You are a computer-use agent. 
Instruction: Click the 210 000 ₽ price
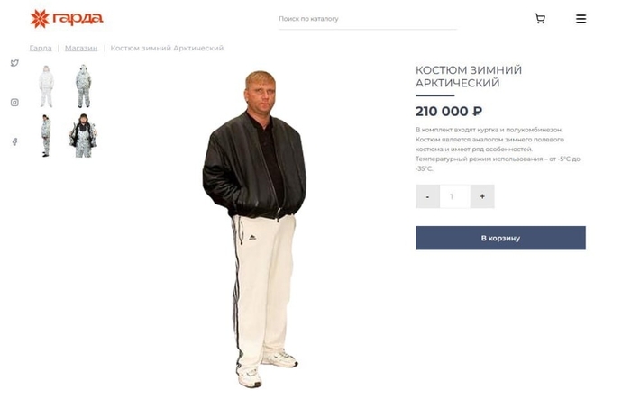point(449,112)
